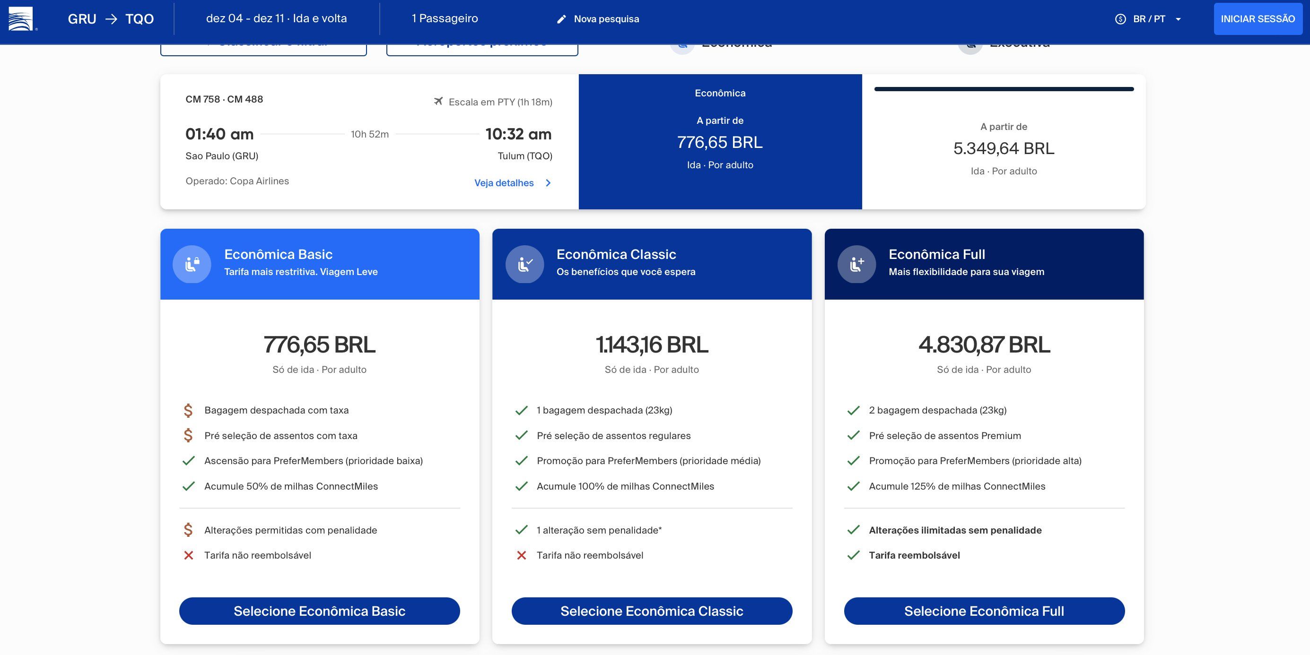The height and width of the screenshot is (655, 1310).
Task: Click the flight numbers CM 758 · CM 488
Action: tap(224, 99)
